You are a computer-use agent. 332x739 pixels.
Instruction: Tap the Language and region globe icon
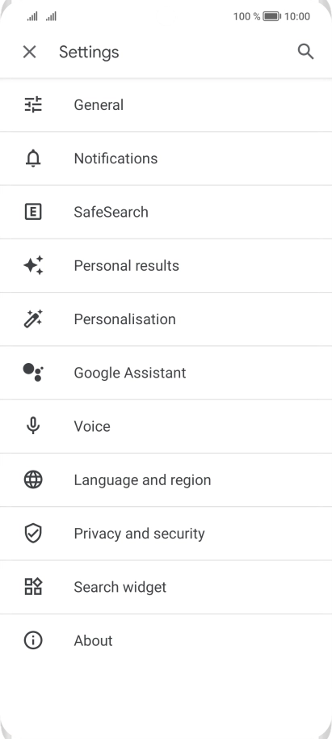pos(33,479)
